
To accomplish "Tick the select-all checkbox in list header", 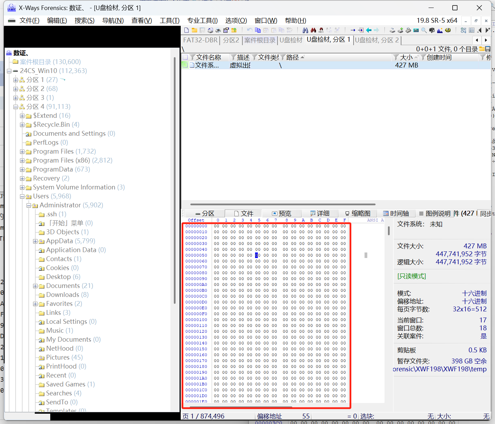I will [x=186, y=57].
